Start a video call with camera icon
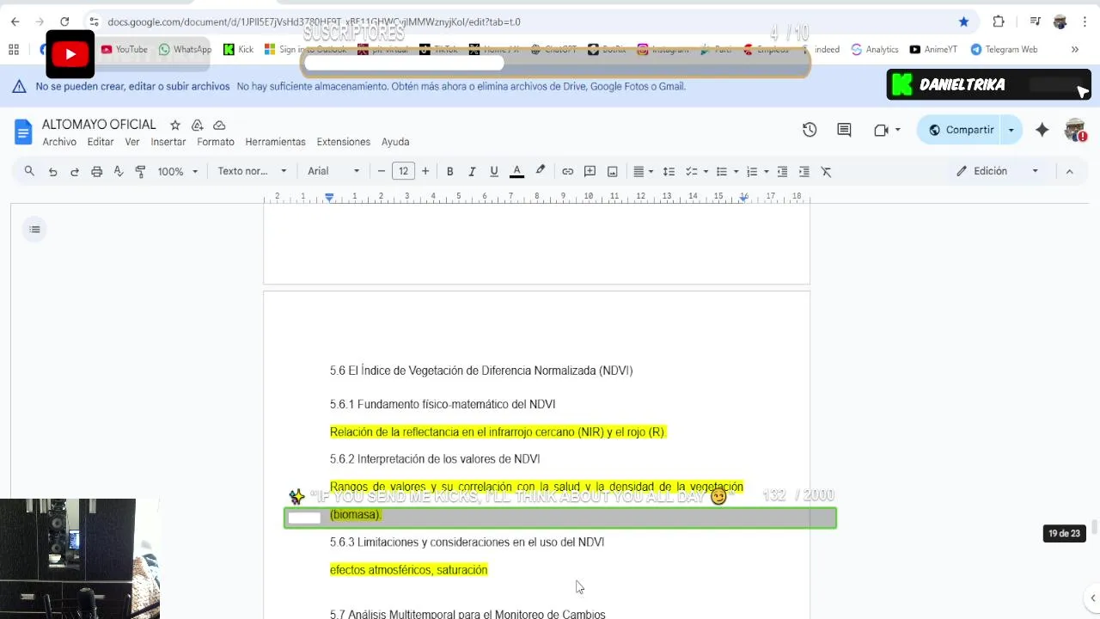1100x619 pixels. 881,130
